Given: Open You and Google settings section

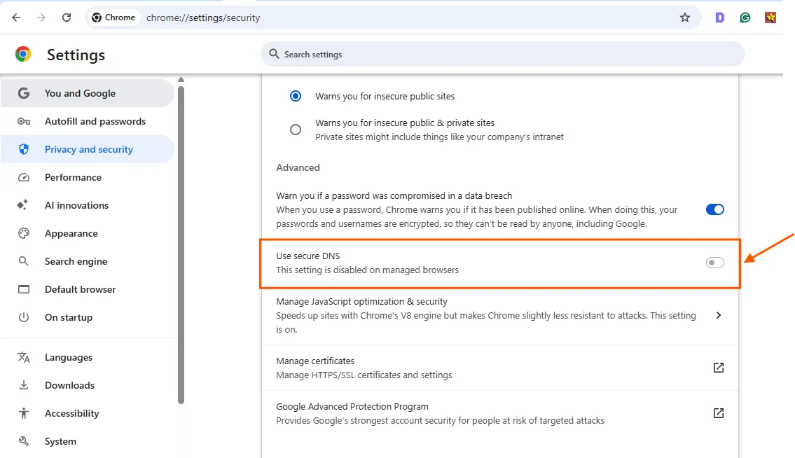Looking at the screenshot, I should 88,93.
